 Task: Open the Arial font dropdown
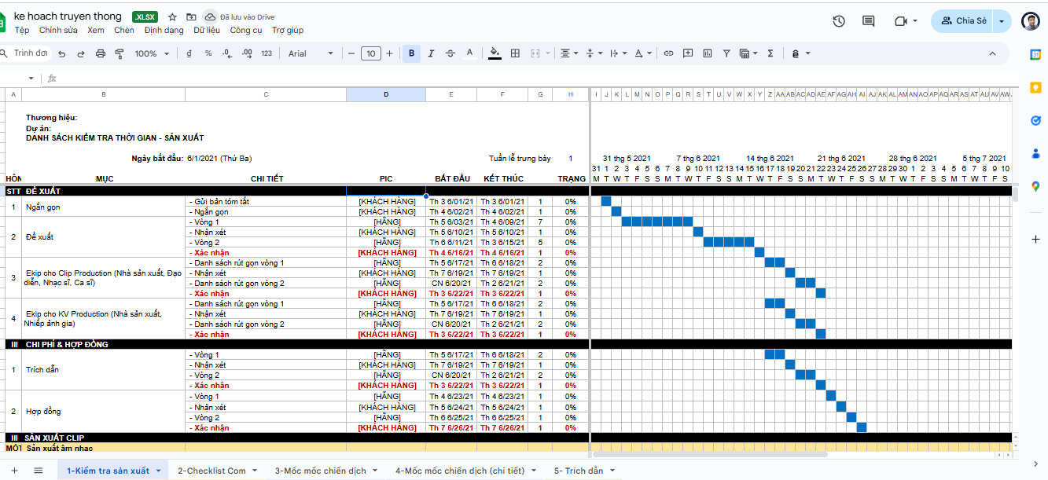pos(311,53)
